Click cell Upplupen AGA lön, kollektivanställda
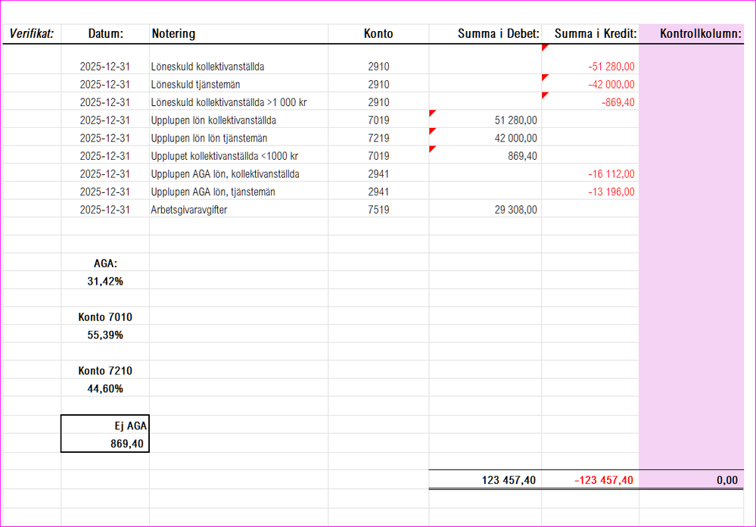 (x=238, y=173)
